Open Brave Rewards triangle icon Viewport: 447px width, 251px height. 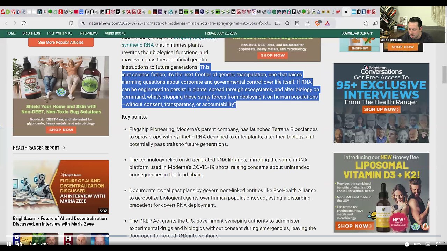327,23
